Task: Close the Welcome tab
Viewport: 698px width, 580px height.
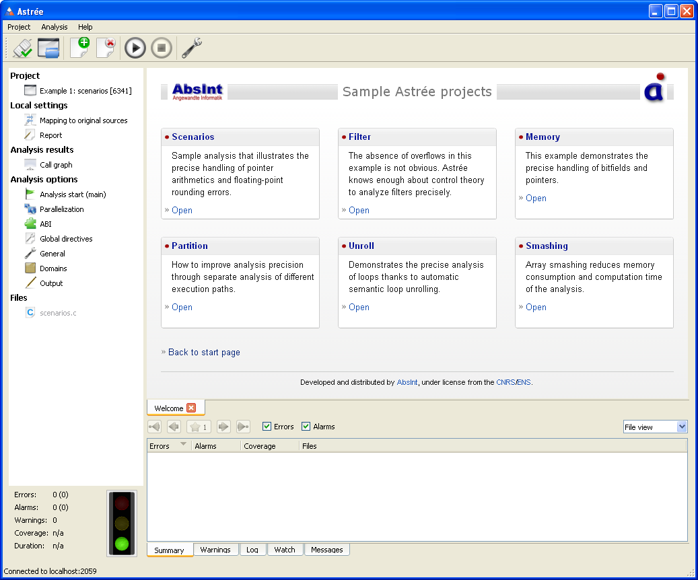Action: (191, 408)
